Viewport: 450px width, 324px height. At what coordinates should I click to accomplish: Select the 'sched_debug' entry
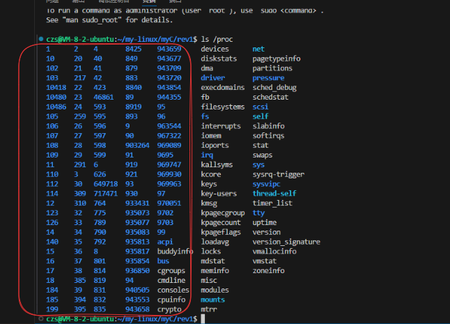[274, 88]
